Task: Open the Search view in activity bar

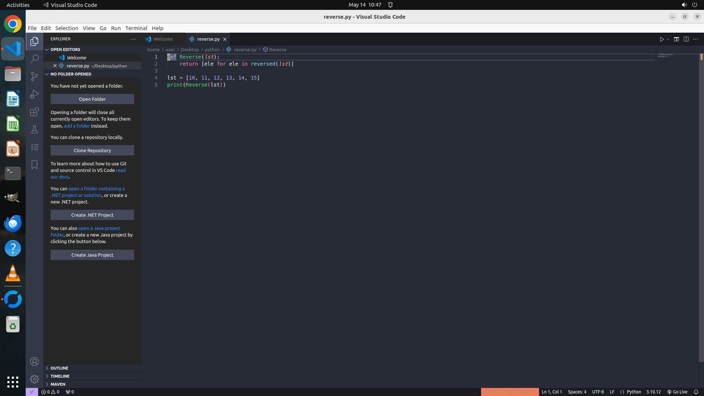Action: click(x=34, y=59)
